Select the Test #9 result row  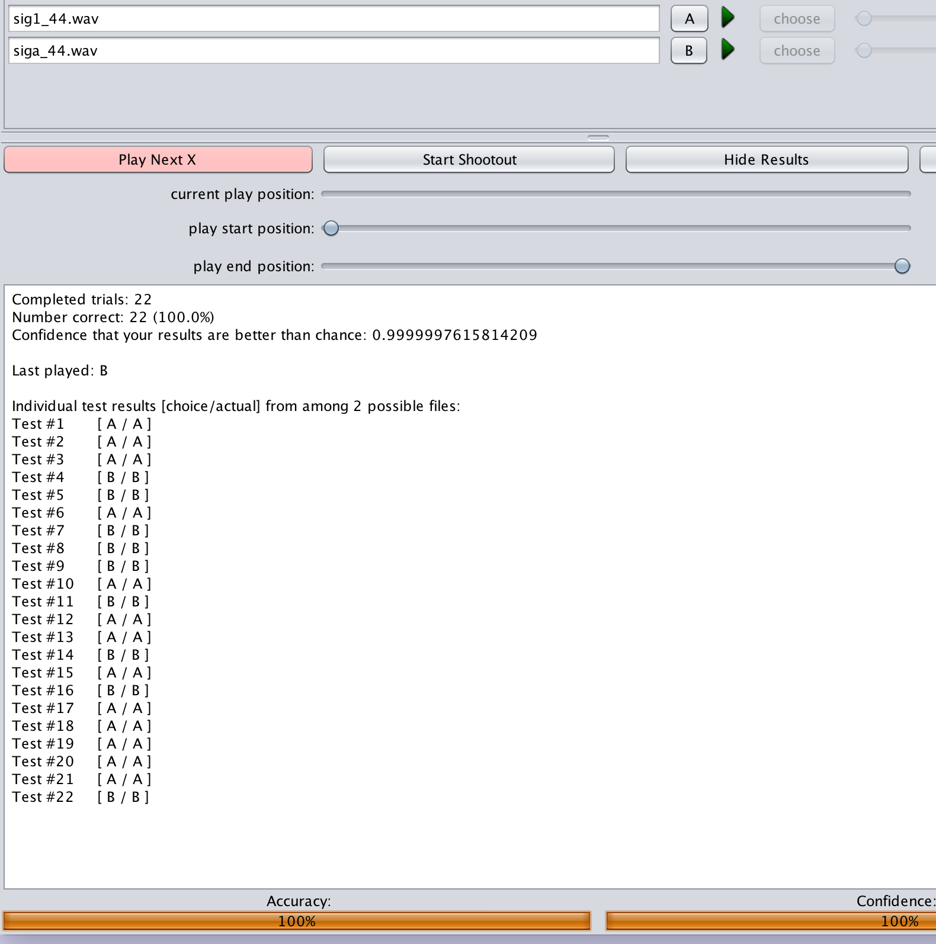click(81, 566)
